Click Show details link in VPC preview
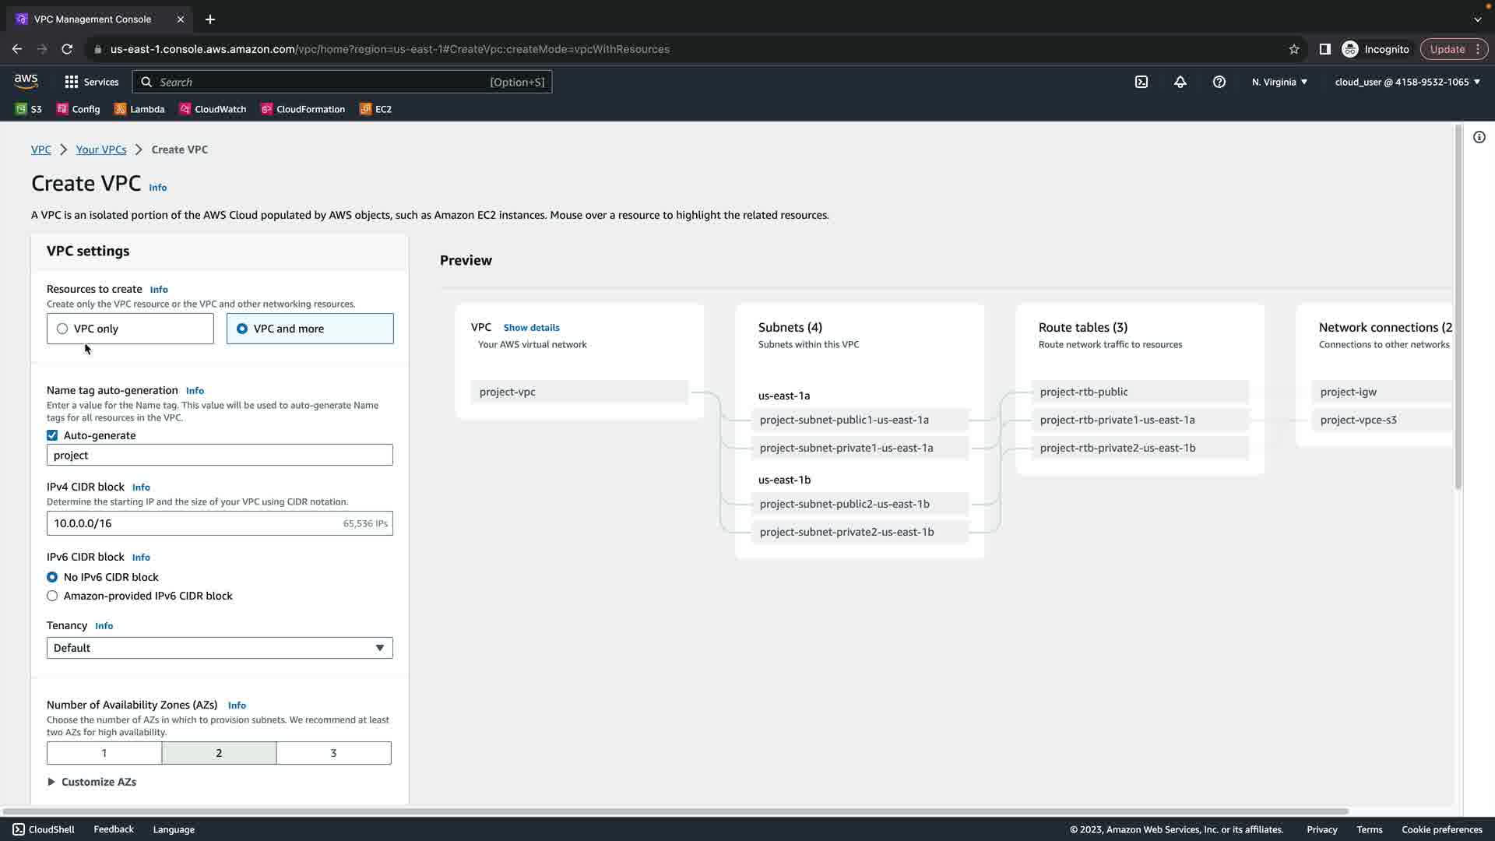1495x841 pixels. [531, 328]
